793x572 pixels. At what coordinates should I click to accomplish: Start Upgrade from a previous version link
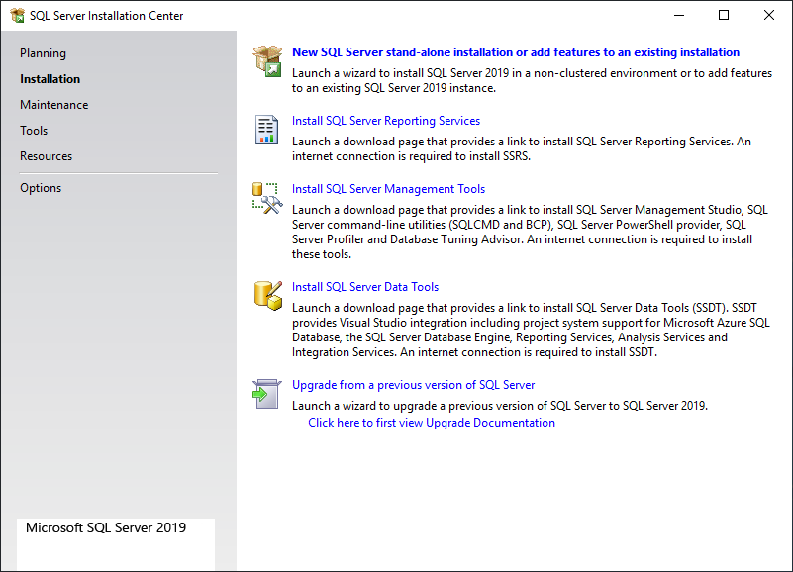[413, 385]
